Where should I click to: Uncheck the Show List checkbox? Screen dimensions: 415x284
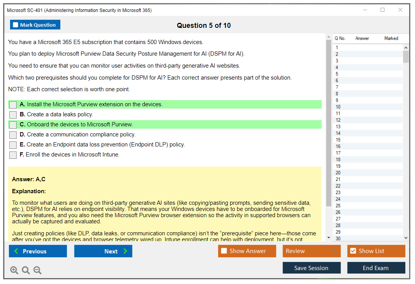pos(353,251)
